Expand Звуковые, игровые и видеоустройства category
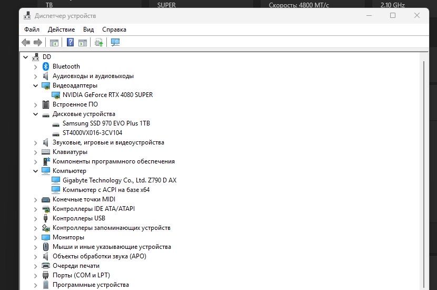 [x=35, y=143]
